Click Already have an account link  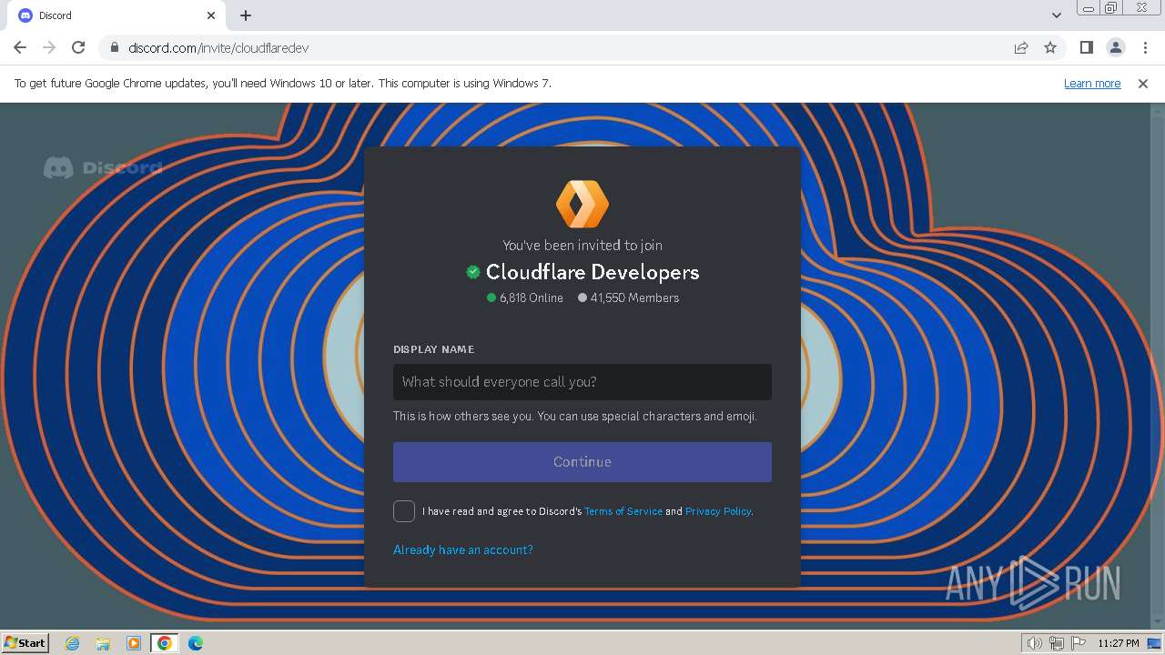tap(463, 549)
